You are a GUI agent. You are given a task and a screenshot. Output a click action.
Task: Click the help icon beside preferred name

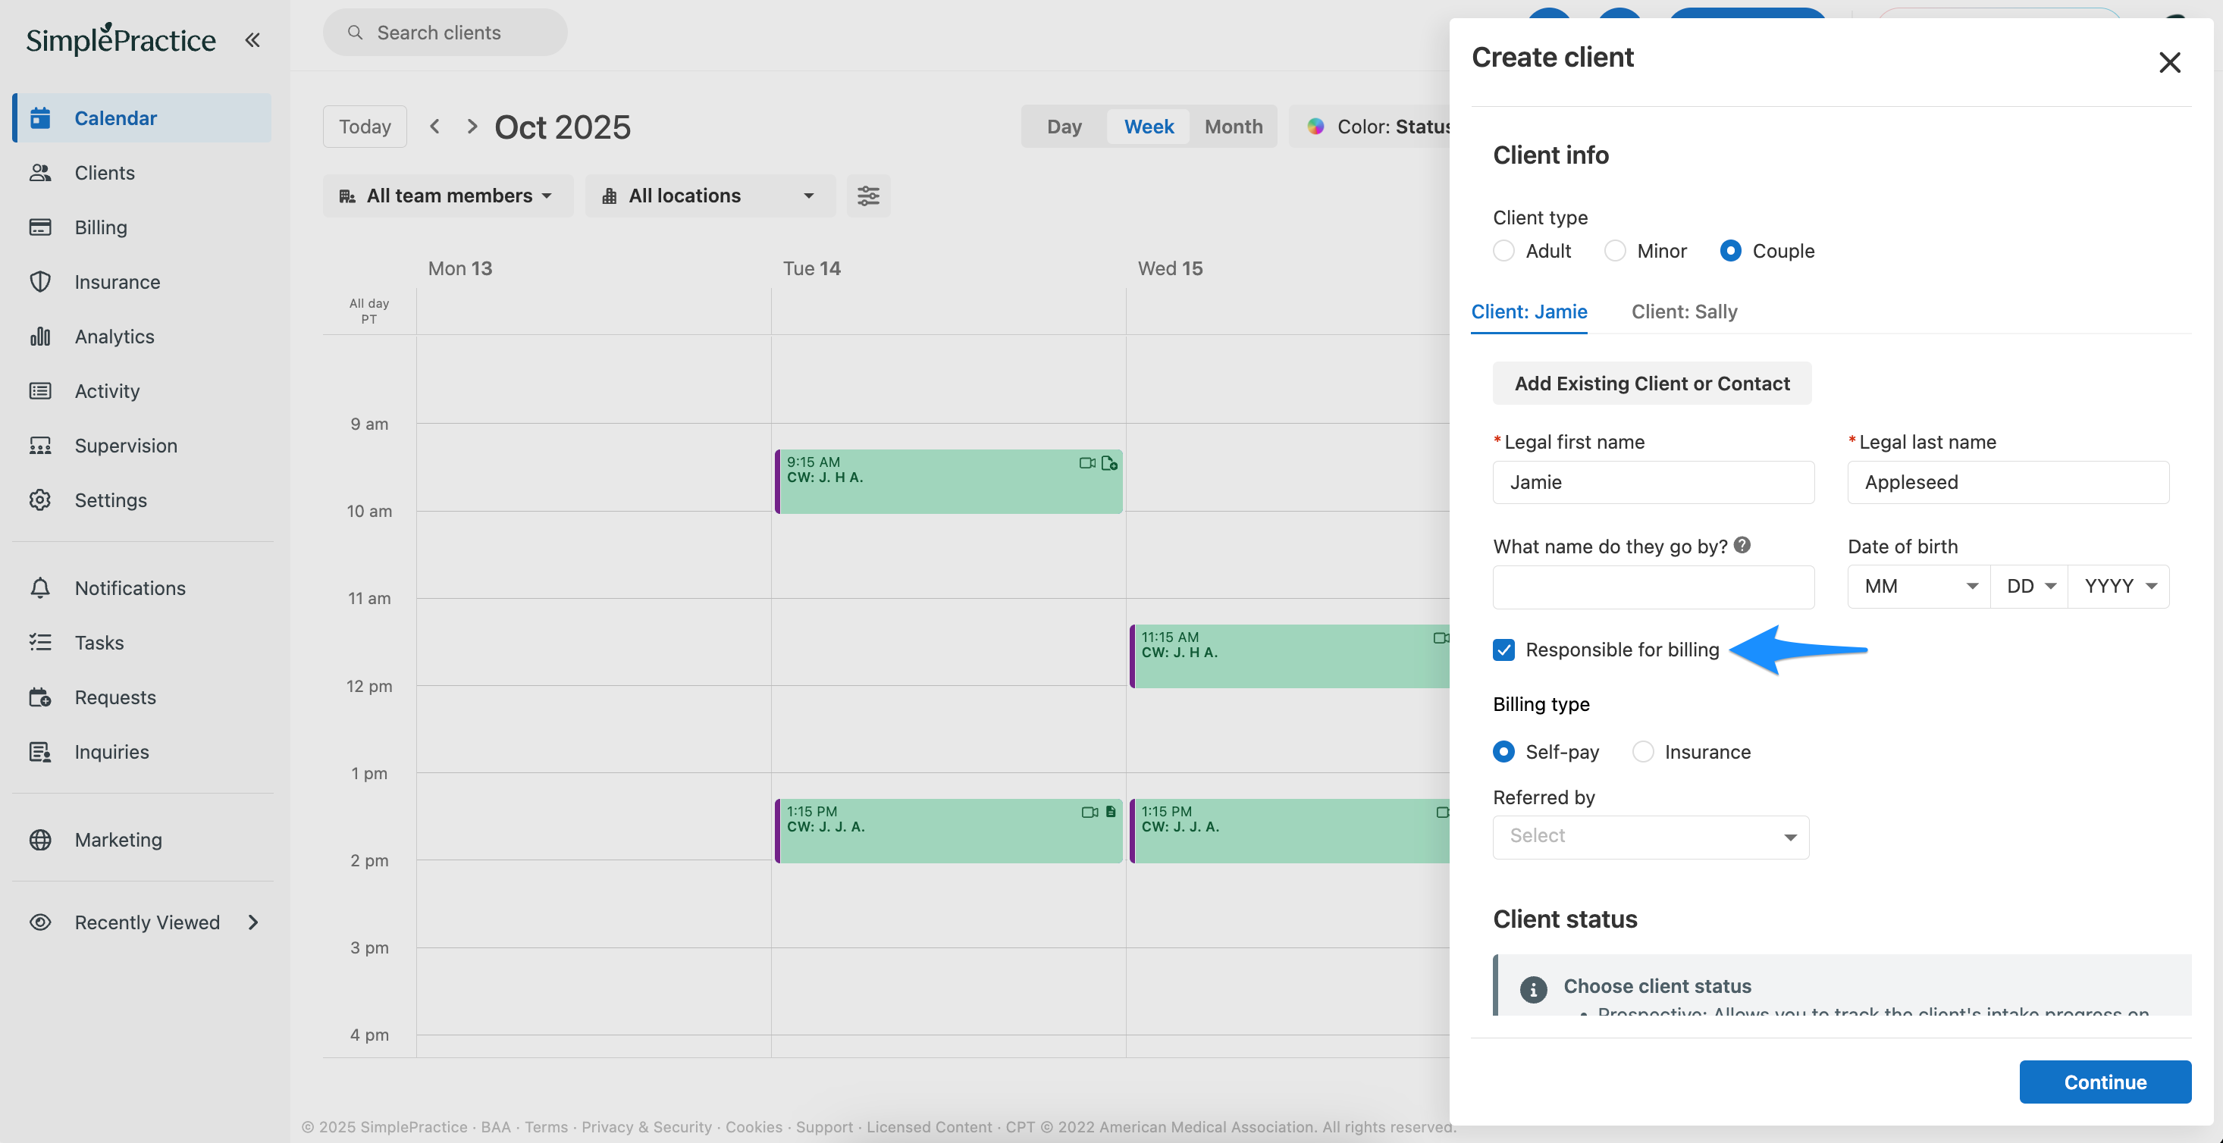tap(1742, 545)
